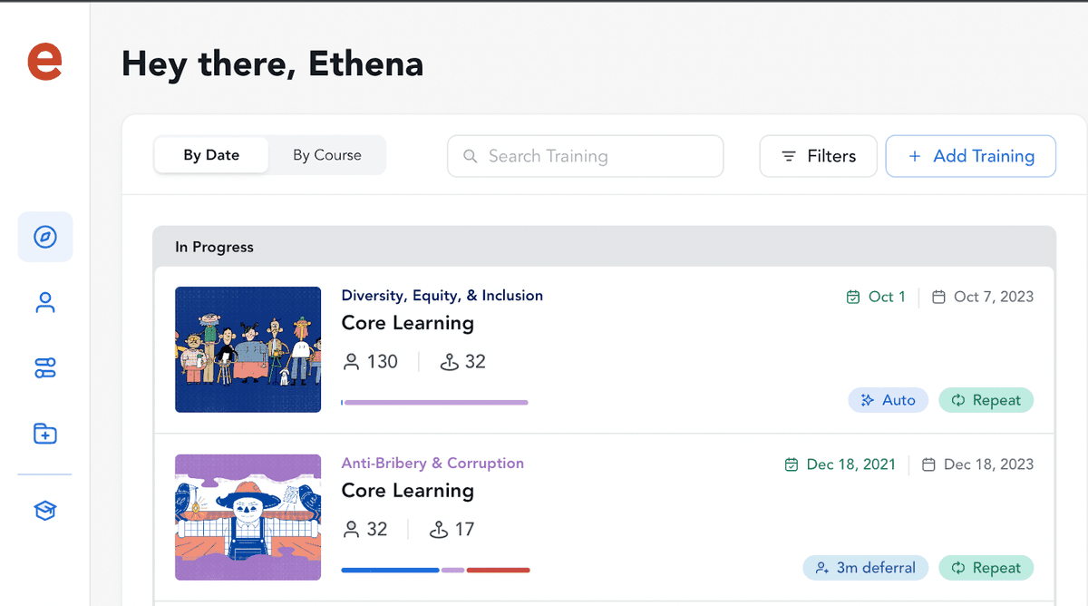The image size is (1088, 606).
Task: Switch to the By Course tab
Action: point(326,155)
